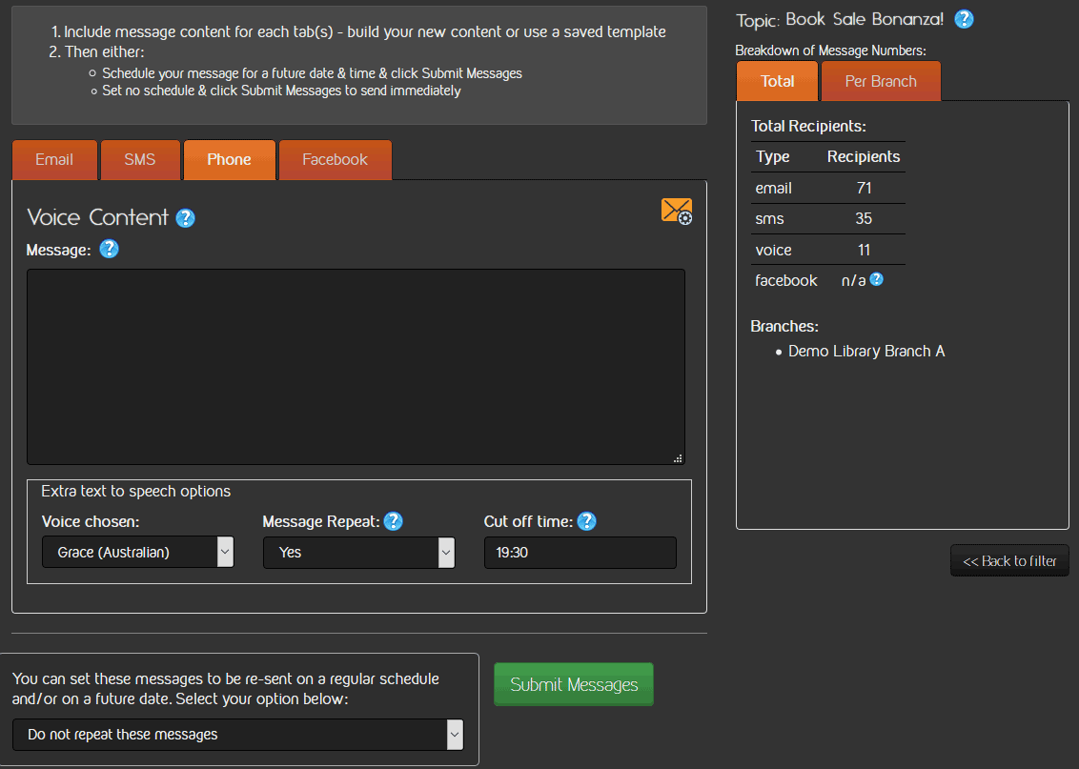Click the Cut off time help icon
1079x769 pixels.
tap(587, 521)
